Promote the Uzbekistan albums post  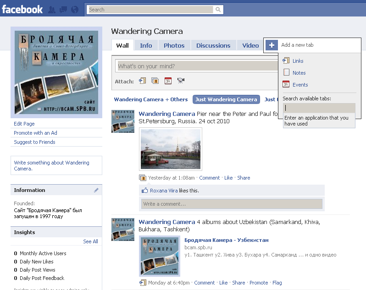[x=259, y=283]
